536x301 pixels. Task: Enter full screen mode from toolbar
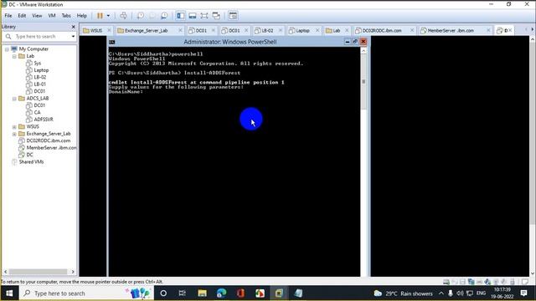pos(204,16)
